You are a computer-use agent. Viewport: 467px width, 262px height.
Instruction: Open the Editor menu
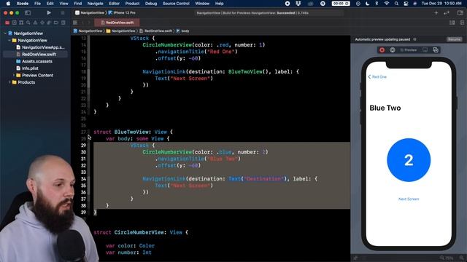coord(114,4)
